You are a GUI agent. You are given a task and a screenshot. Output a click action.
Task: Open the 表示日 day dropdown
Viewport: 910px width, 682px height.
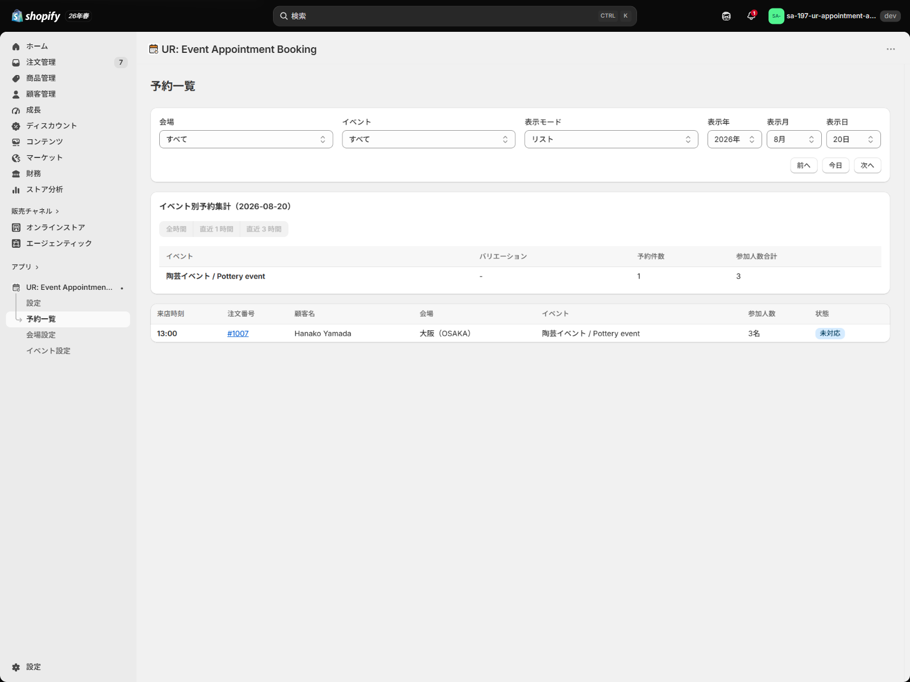(x=854, y=139)
